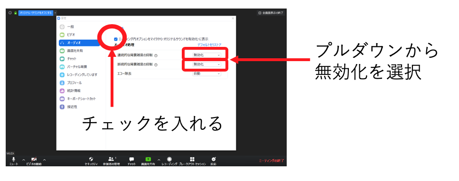Image resolution: width=459 pixels, height=181 pixels.
Task: Click ミーティングの終了 button
Action: 272,161
